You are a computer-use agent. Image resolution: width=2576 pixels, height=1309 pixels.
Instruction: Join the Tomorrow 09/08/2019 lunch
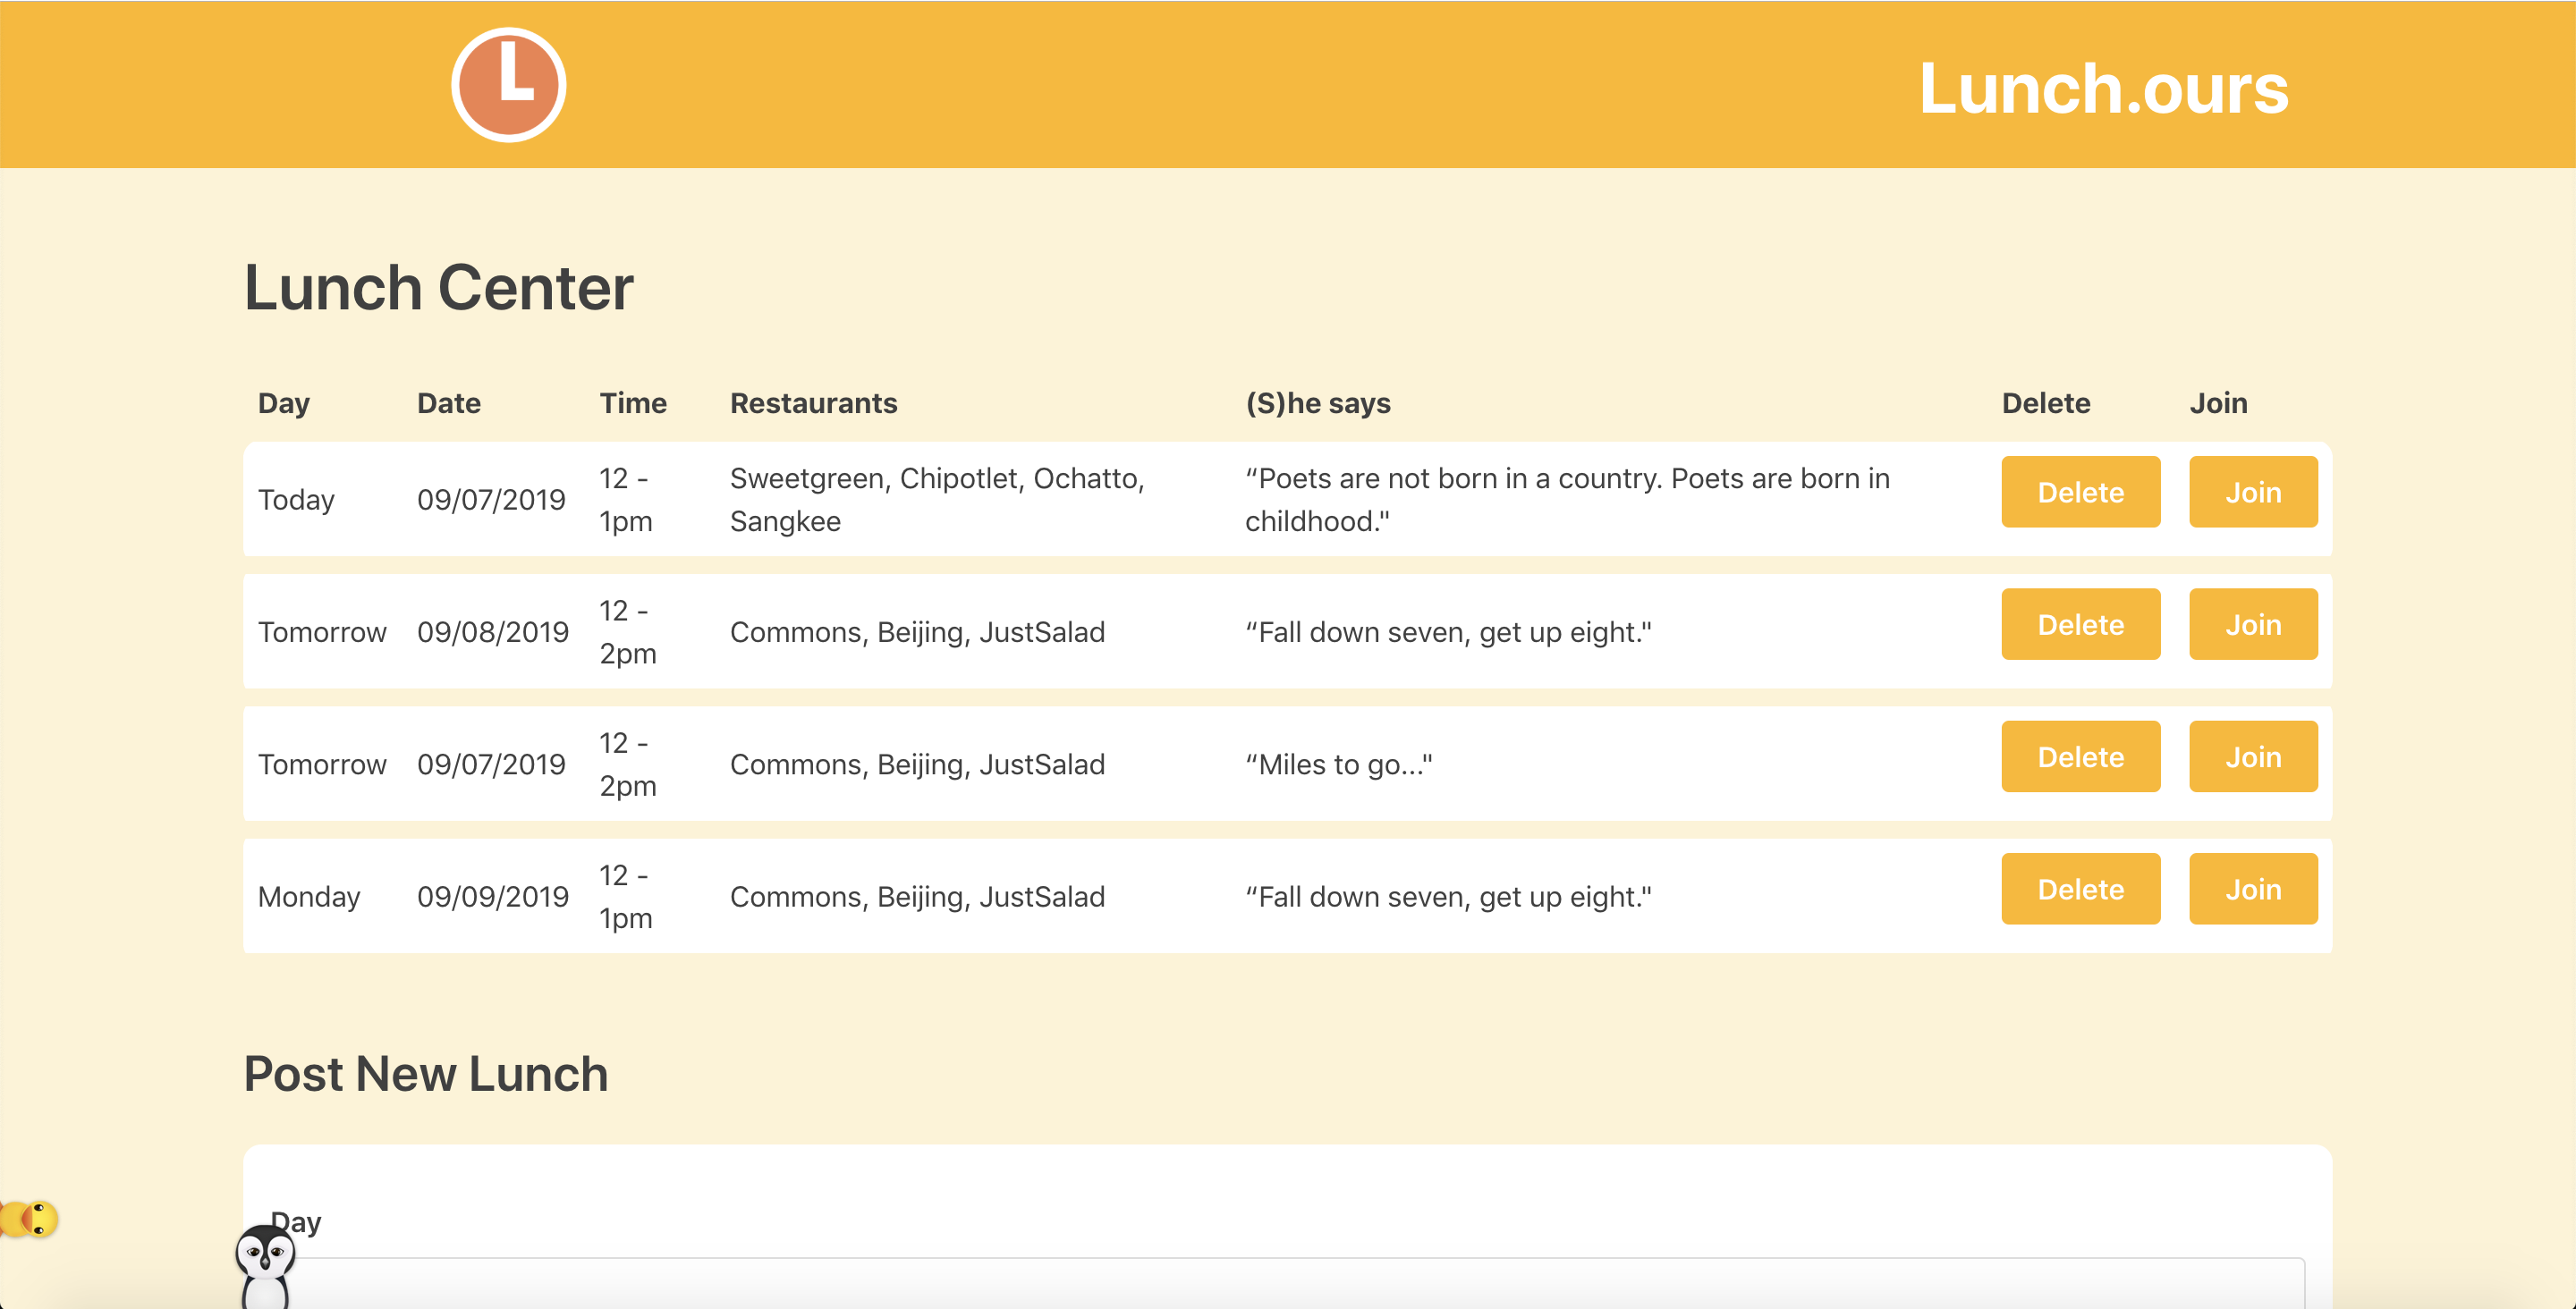[x=2252, y=625]
